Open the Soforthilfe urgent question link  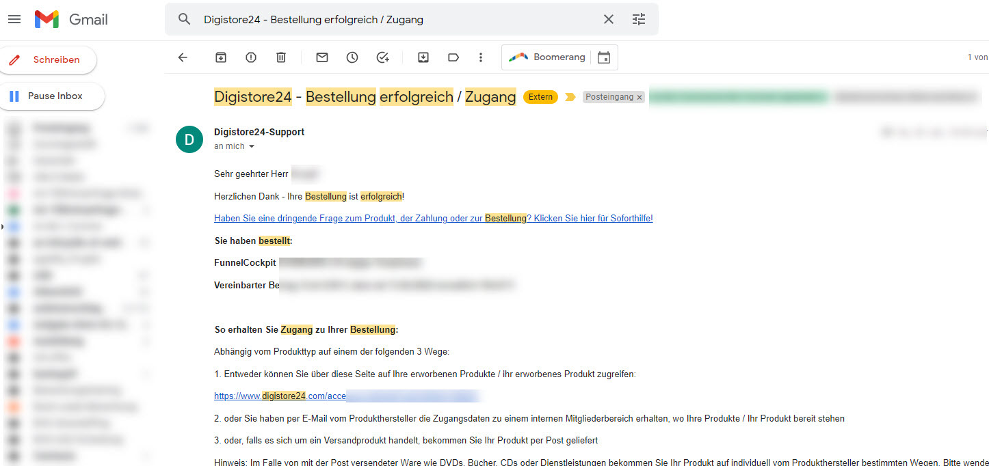[x=434, y=218]
